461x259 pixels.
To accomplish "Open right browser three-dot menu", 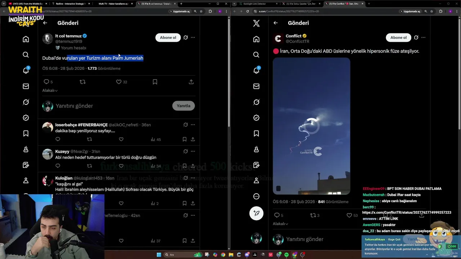I will point(456,11).
